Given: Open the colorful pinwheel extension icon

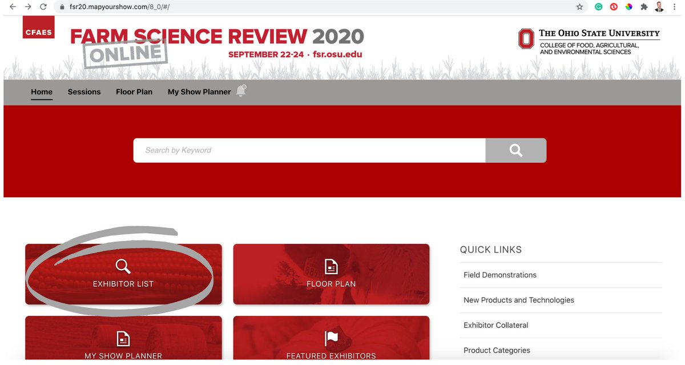Looking at the screenshot, I should [x=629, y=7].
